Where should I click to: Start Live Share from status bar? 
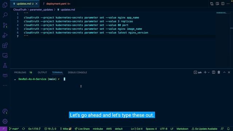pos(82,129)
